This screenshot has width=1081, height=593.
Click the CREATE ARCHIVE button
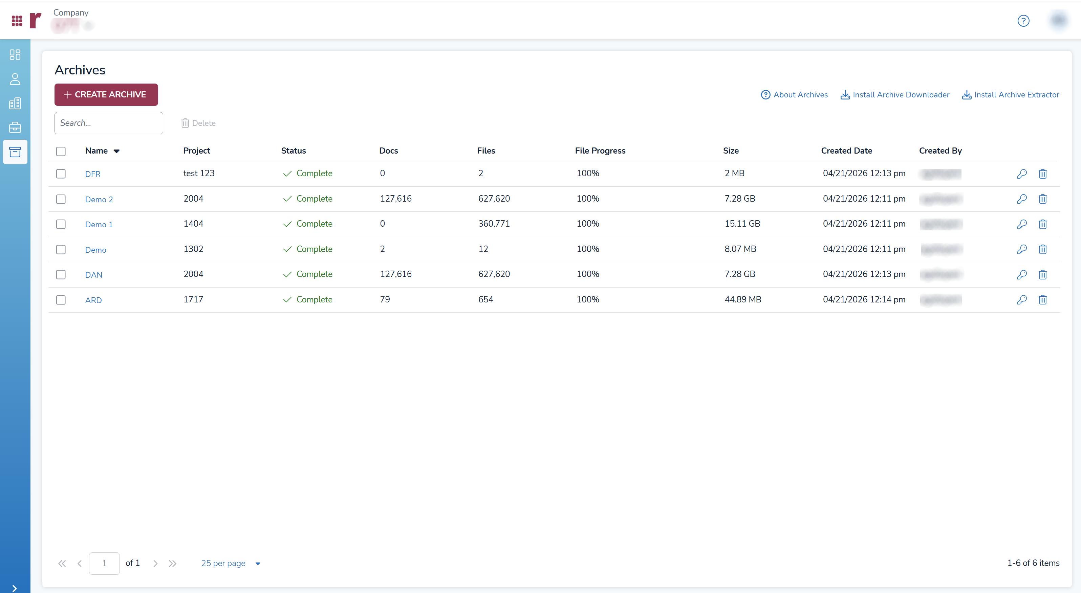(x=106, y=94)
